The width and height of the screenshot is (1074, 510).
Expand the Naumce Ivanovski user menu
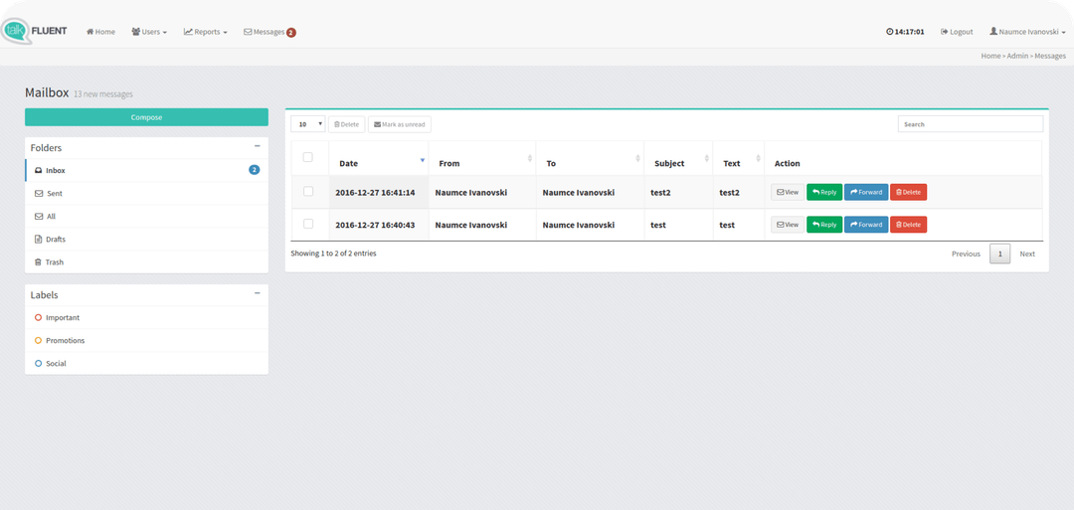pos(1027,32)
